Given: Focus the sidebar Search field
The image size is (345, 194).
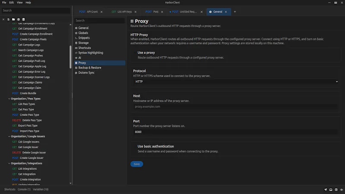Looking at the screenshot, I should [x=36, y=10].
